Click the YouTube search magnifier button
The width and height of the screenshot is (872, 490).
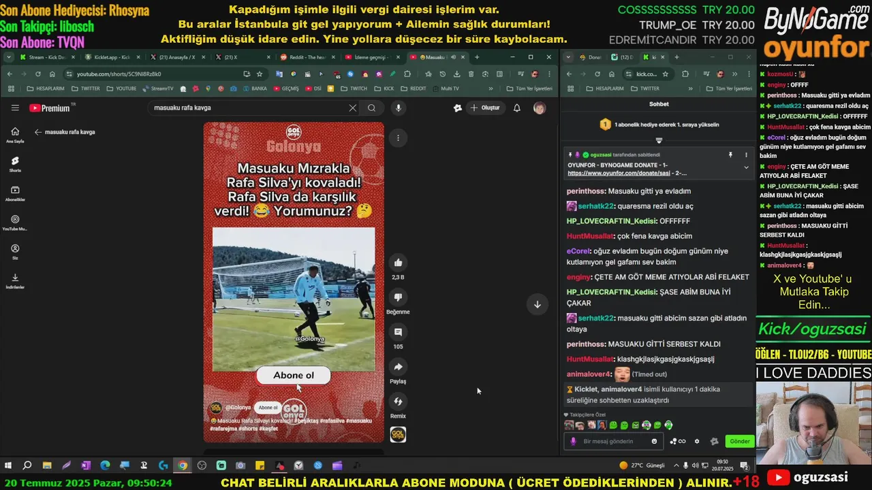371,108
